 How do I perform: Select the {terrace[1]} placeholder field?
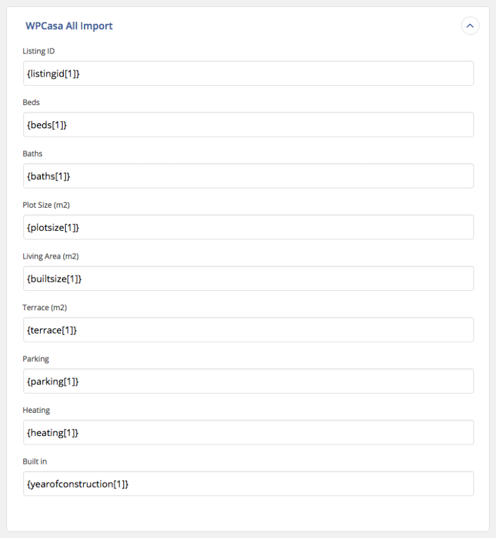(248, 330)
